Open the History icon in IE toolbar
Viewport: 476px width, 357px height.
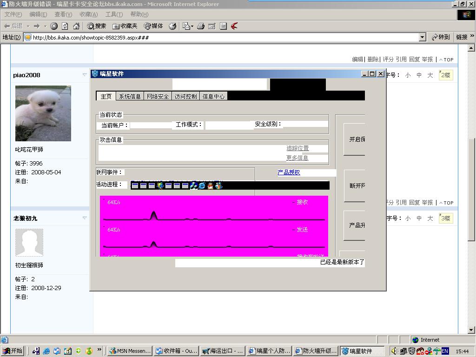[172, 26]
